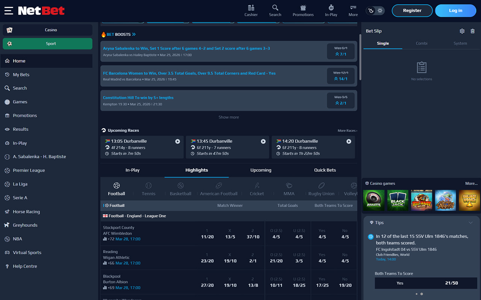The height and width of the screenshot is (300, 481).
Task: Open Search in the top bar
Action: click(275, 10)
